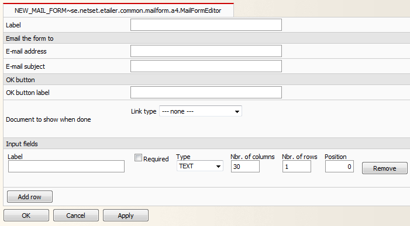Viewport: 410px width, 226px height.
Task: Add a new input row
Action: 30,196
